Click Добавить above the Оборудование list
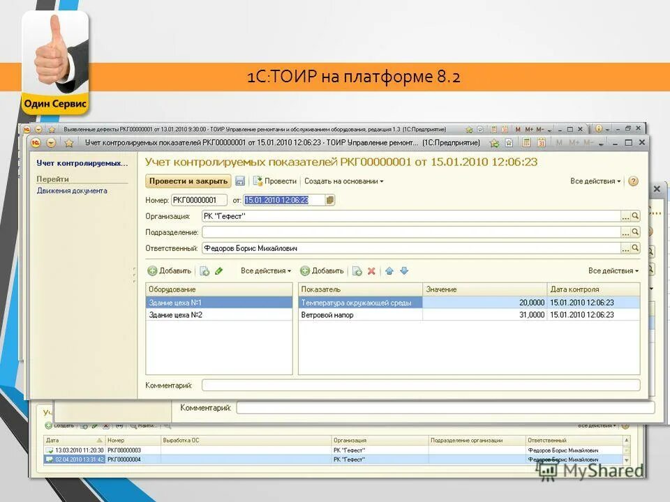Viewport: 670px width, 502px height. (x=169, y=271)
